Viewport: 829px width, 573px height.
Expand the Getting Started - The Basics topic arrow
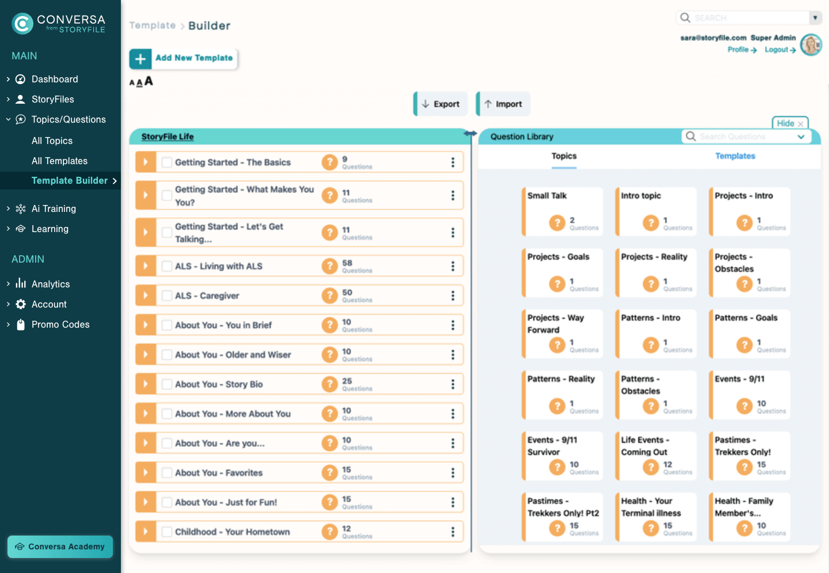(146, 162)
